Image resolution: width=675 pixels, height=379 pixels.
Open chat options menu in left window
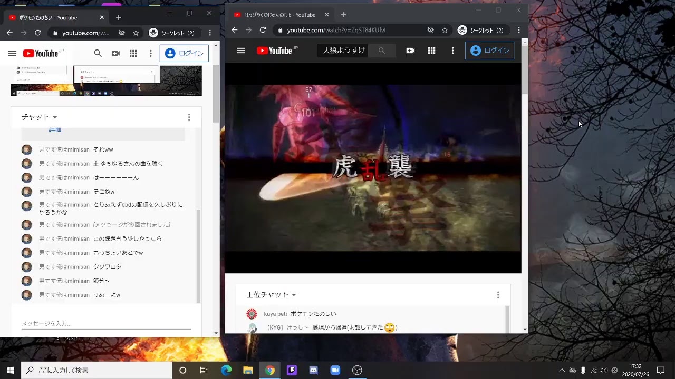coord(189,117)
